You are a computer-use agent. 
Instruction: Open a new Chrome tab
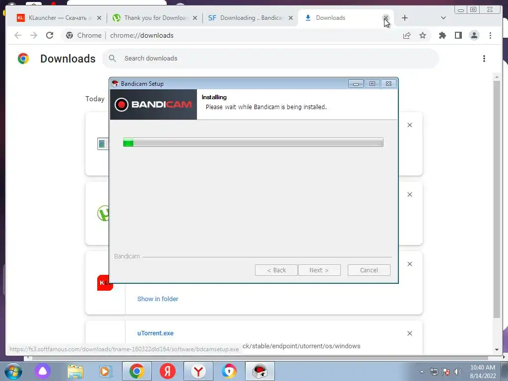coord(405,18)
